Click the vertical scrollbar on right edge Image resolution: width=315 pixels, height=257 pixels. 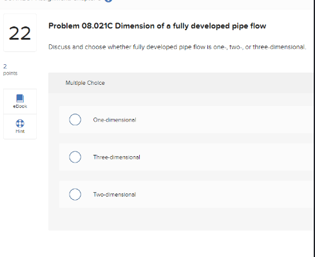314,128
